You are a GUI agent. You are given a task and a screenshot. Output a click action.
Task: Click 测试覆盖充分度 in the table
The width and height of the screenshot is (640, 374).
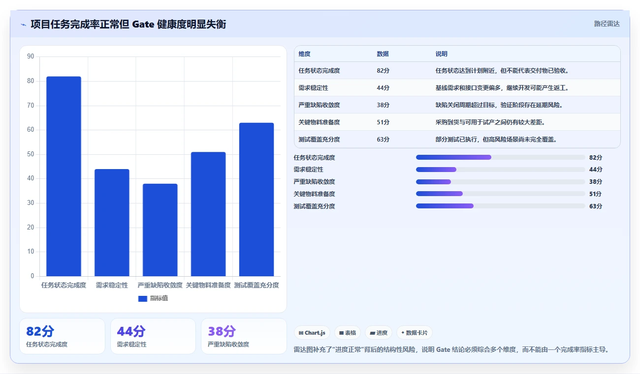click(x=319, y=140)
